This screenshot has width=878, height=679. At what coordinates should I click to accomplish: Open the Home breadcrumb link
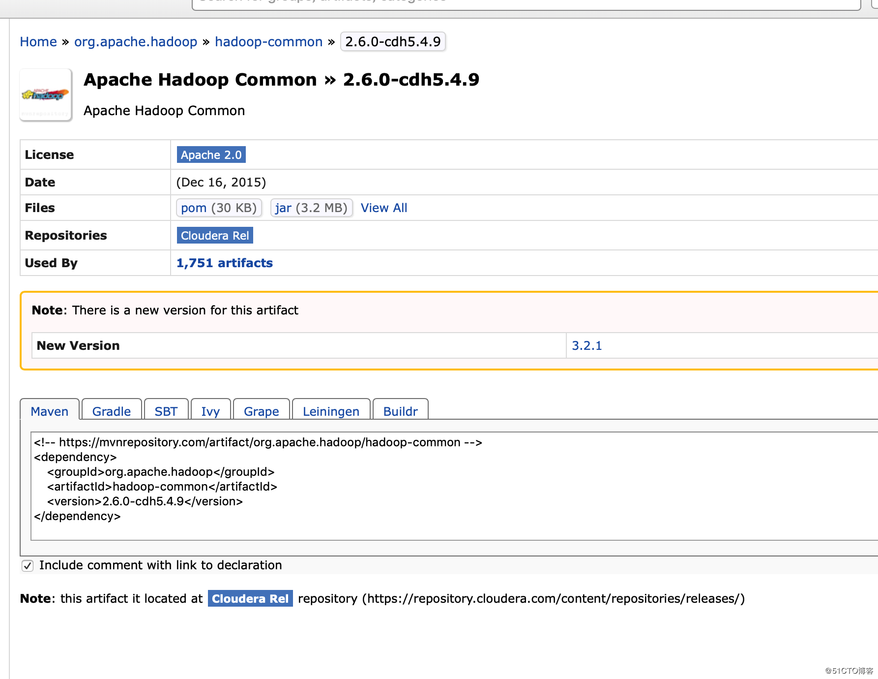(x=38, y=42)
